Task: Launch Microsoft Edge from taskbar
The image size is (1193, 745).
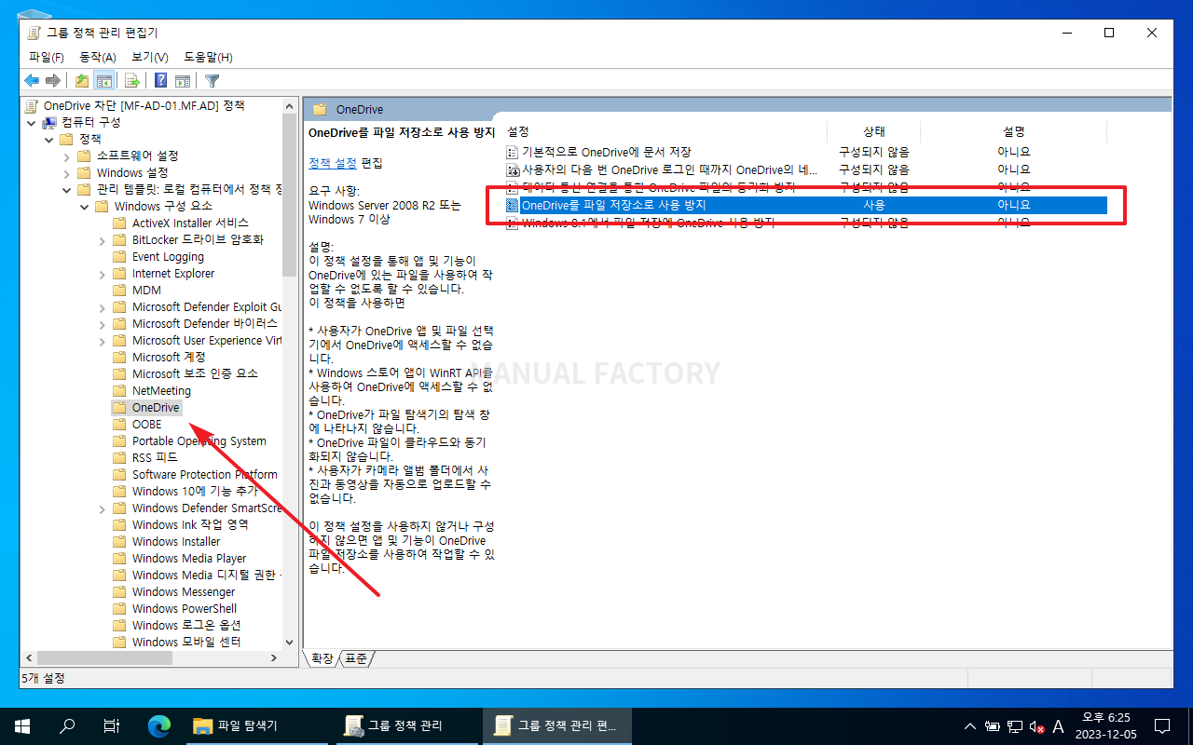Action: click(x=160, y=725)
